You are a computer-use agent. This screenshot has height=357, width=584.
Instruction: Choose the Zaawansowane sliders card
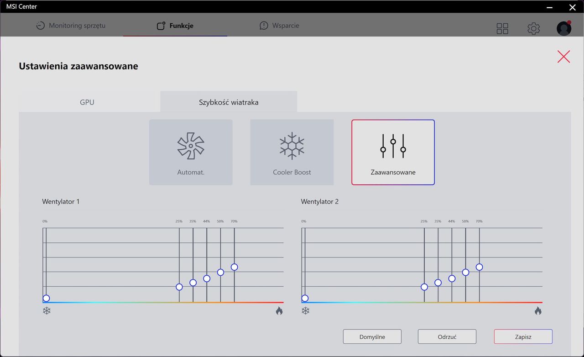pyautogui.click(x=393, y=152)
